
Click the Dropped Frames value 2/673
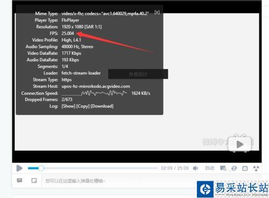point(67,100)
